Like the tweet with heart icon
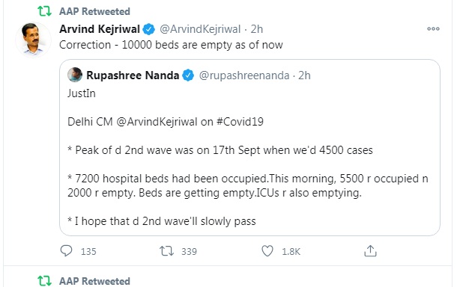The image size is (460, 287). point(267,251)
